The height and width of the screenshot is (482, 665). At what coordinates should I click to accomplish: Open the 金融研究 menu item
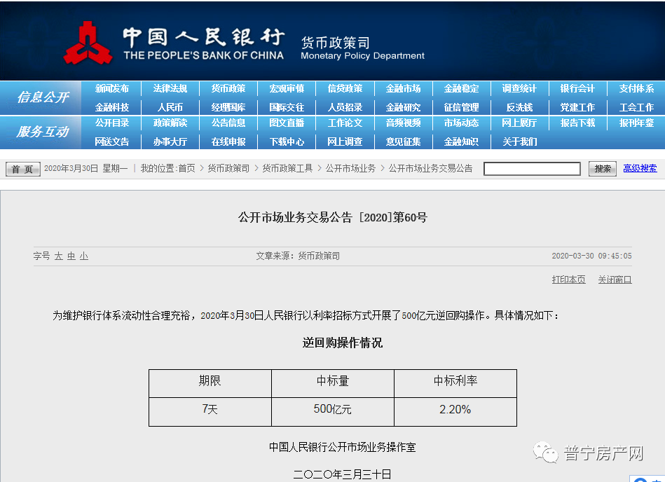(404, 107)
